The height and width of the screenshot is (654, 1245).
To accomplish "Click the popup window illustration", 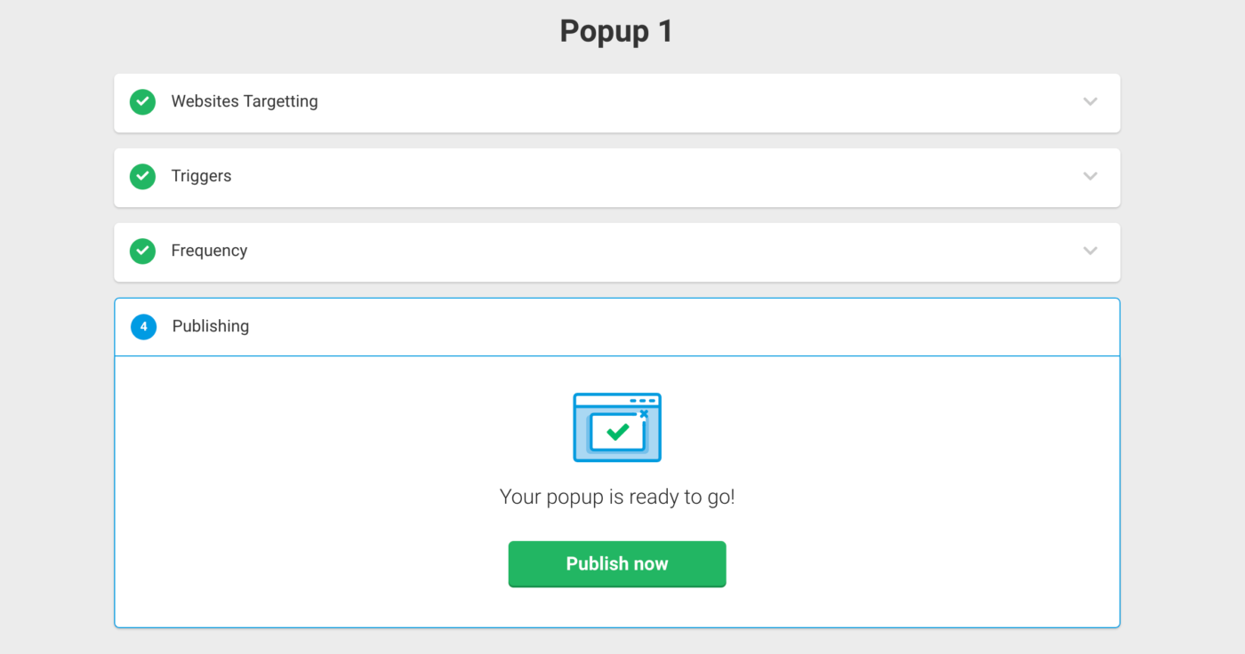I will [617, 427].
